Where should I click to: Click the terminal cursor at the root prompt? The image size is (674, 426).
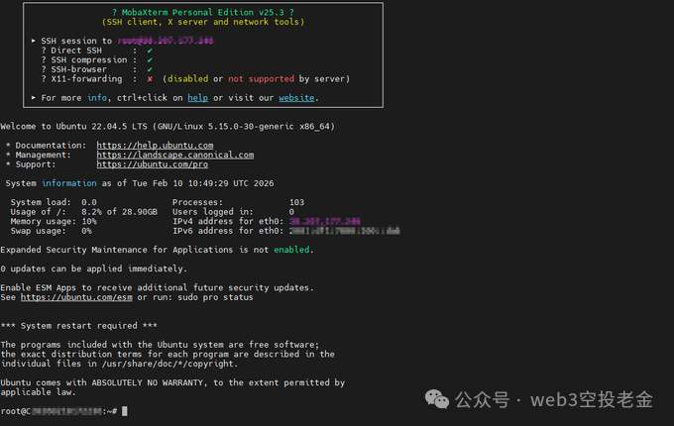125,411
